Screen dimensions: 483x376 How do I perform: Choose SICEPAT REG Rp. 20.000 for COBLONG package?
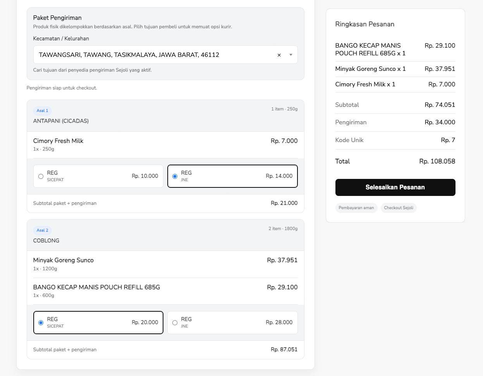pos(98,323)
